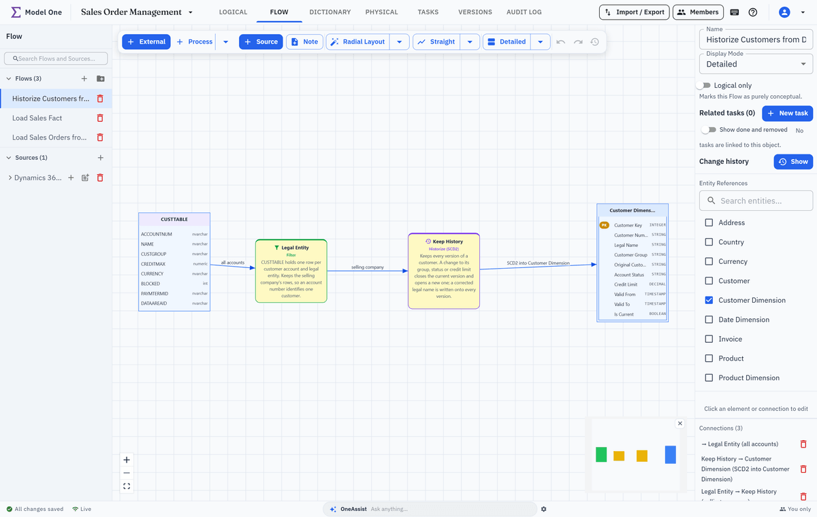The image size is (817, 517).
Task: Switch to the AUDIT LOG tab
Action: [x=524, y=12]
